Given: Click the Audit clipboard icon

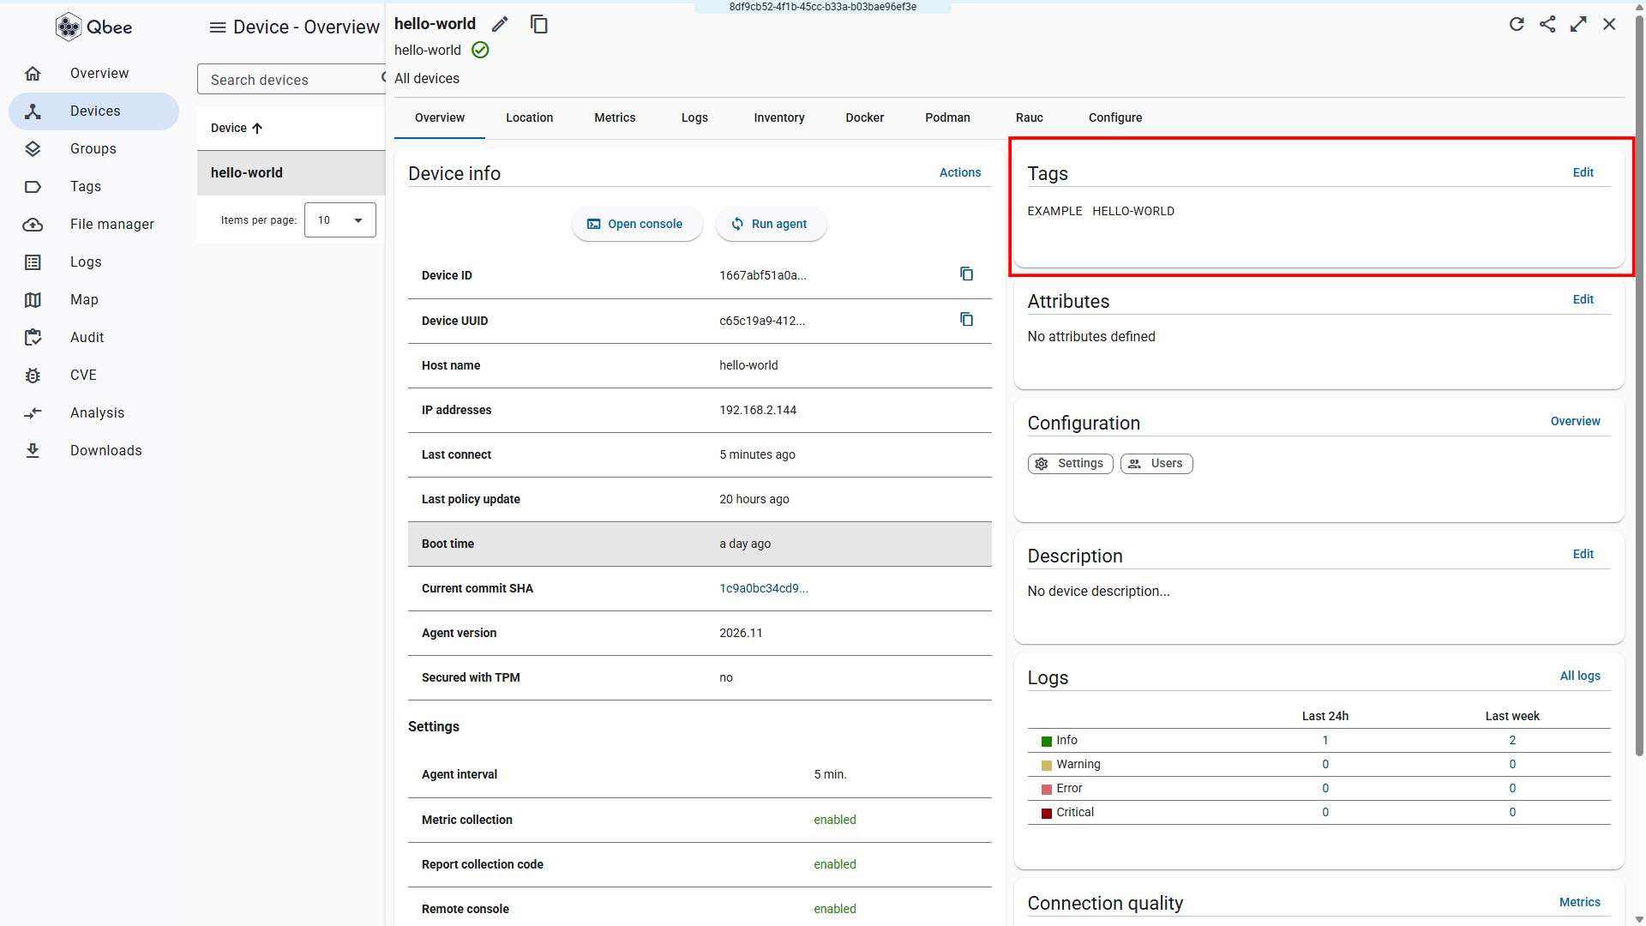Looking at the screenshot, I should 33,338.
